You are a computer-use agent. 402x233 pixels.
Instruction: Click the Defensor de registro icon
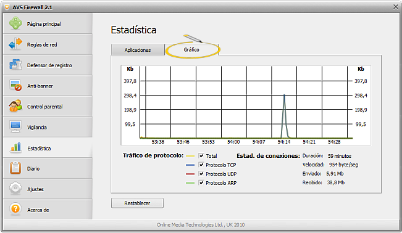click(x=15, y=65)
